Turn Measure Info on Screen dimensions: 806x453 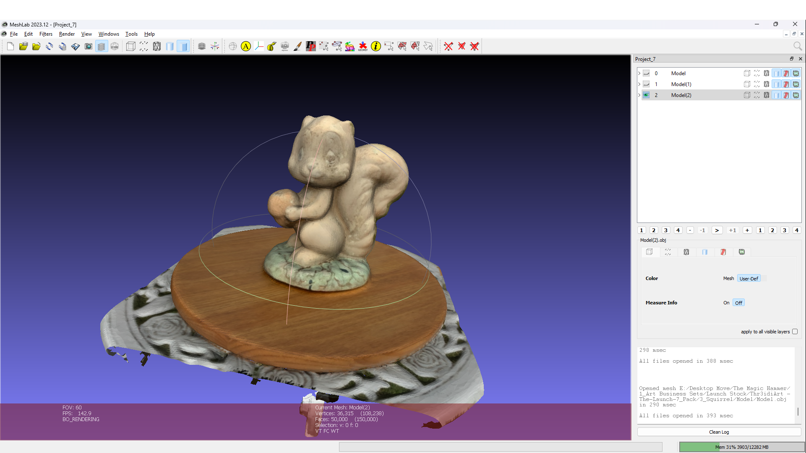click(726, 302)
